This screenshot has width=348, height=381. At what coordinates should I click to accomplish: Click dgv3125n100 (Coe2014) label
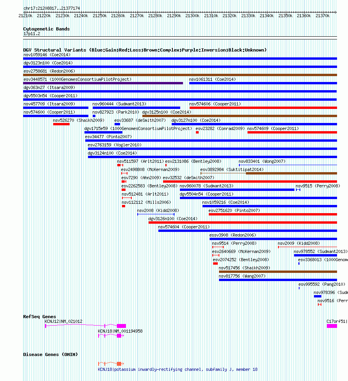167,112
